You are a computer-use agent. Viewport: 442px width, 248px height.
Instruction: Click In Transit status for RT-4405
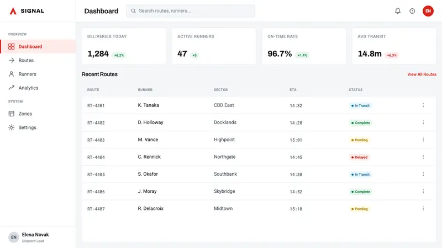coord(360,175)
